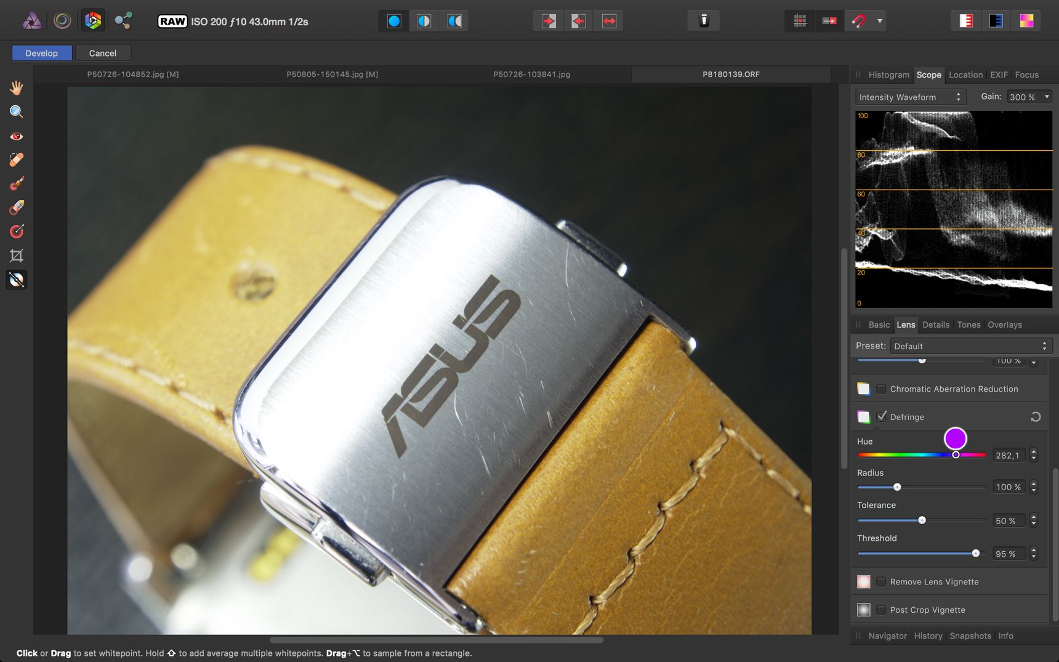Viewport: 1059px width, 662px height.
Task: Select the Blemish Removal tool
Action: pos(17,159)
